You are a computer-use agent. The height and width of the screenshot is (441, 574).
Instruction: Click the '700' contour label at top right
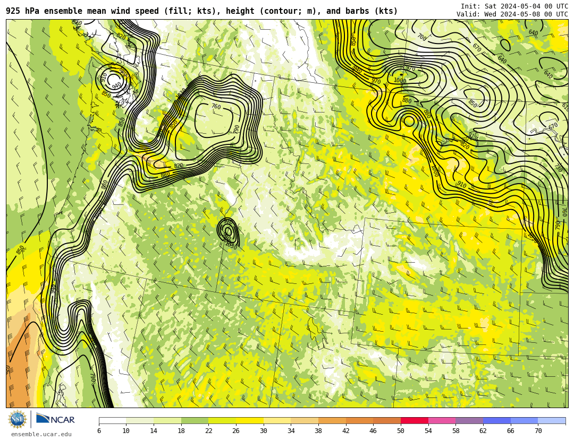[x=421, y=37]
